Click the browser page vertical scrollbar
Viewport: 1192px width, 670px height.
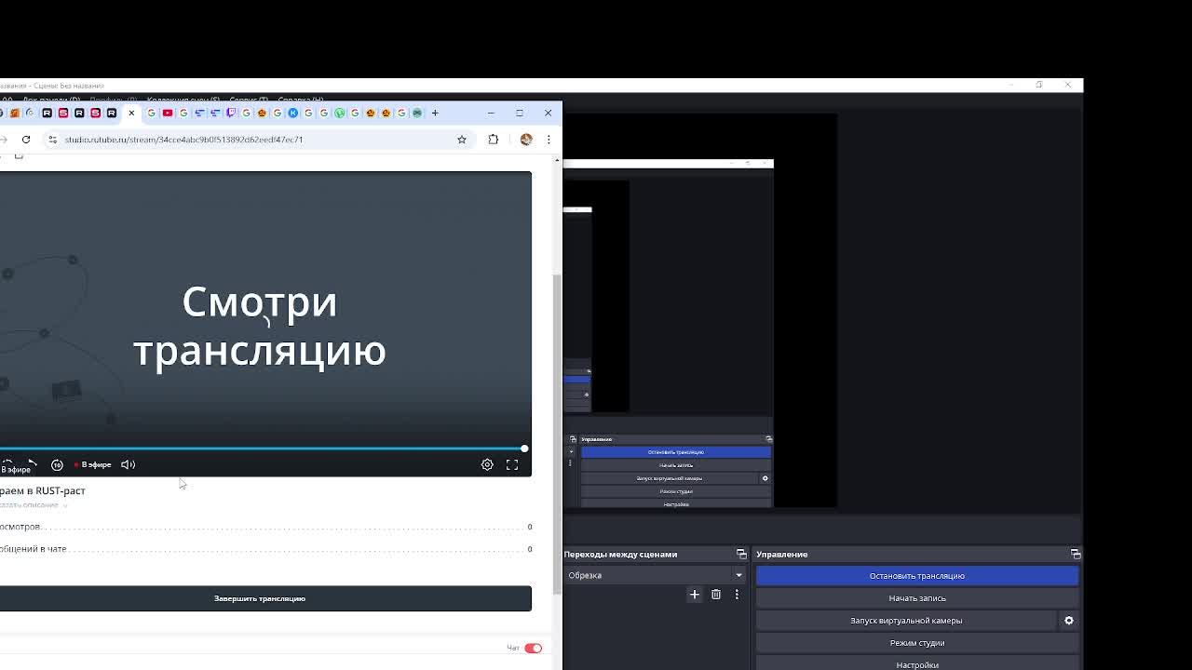click(558, 433)
